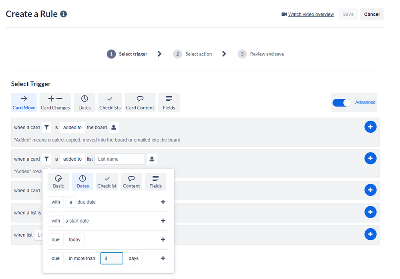Screen dimensions: 400x279
Task: Add the 'added to list' trigger
Action: tap(370, 158)
